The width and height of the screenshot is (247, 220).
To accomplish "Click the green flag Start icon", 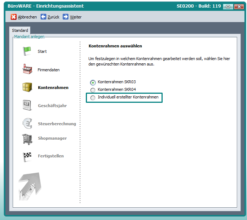I will tap(27, 51).
